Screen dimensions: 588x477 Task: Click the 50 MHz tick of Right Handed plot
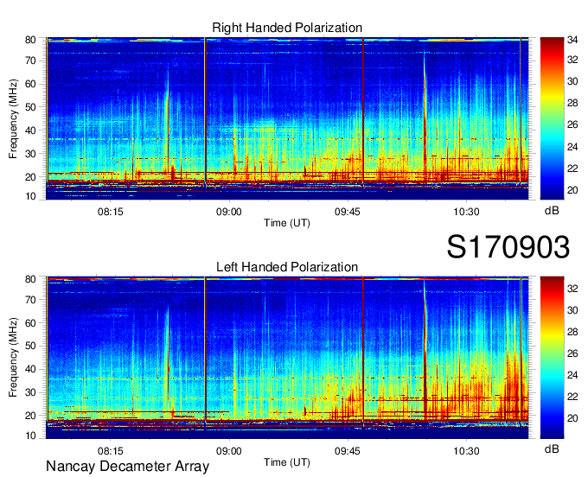(x=30, y=107)
